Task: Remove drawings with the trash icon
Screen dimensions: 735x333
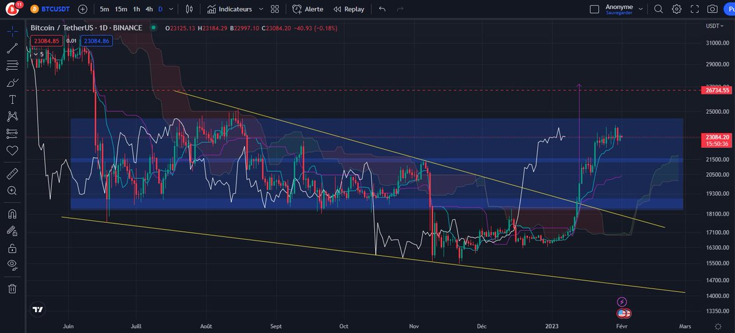Action: [12, 288]
